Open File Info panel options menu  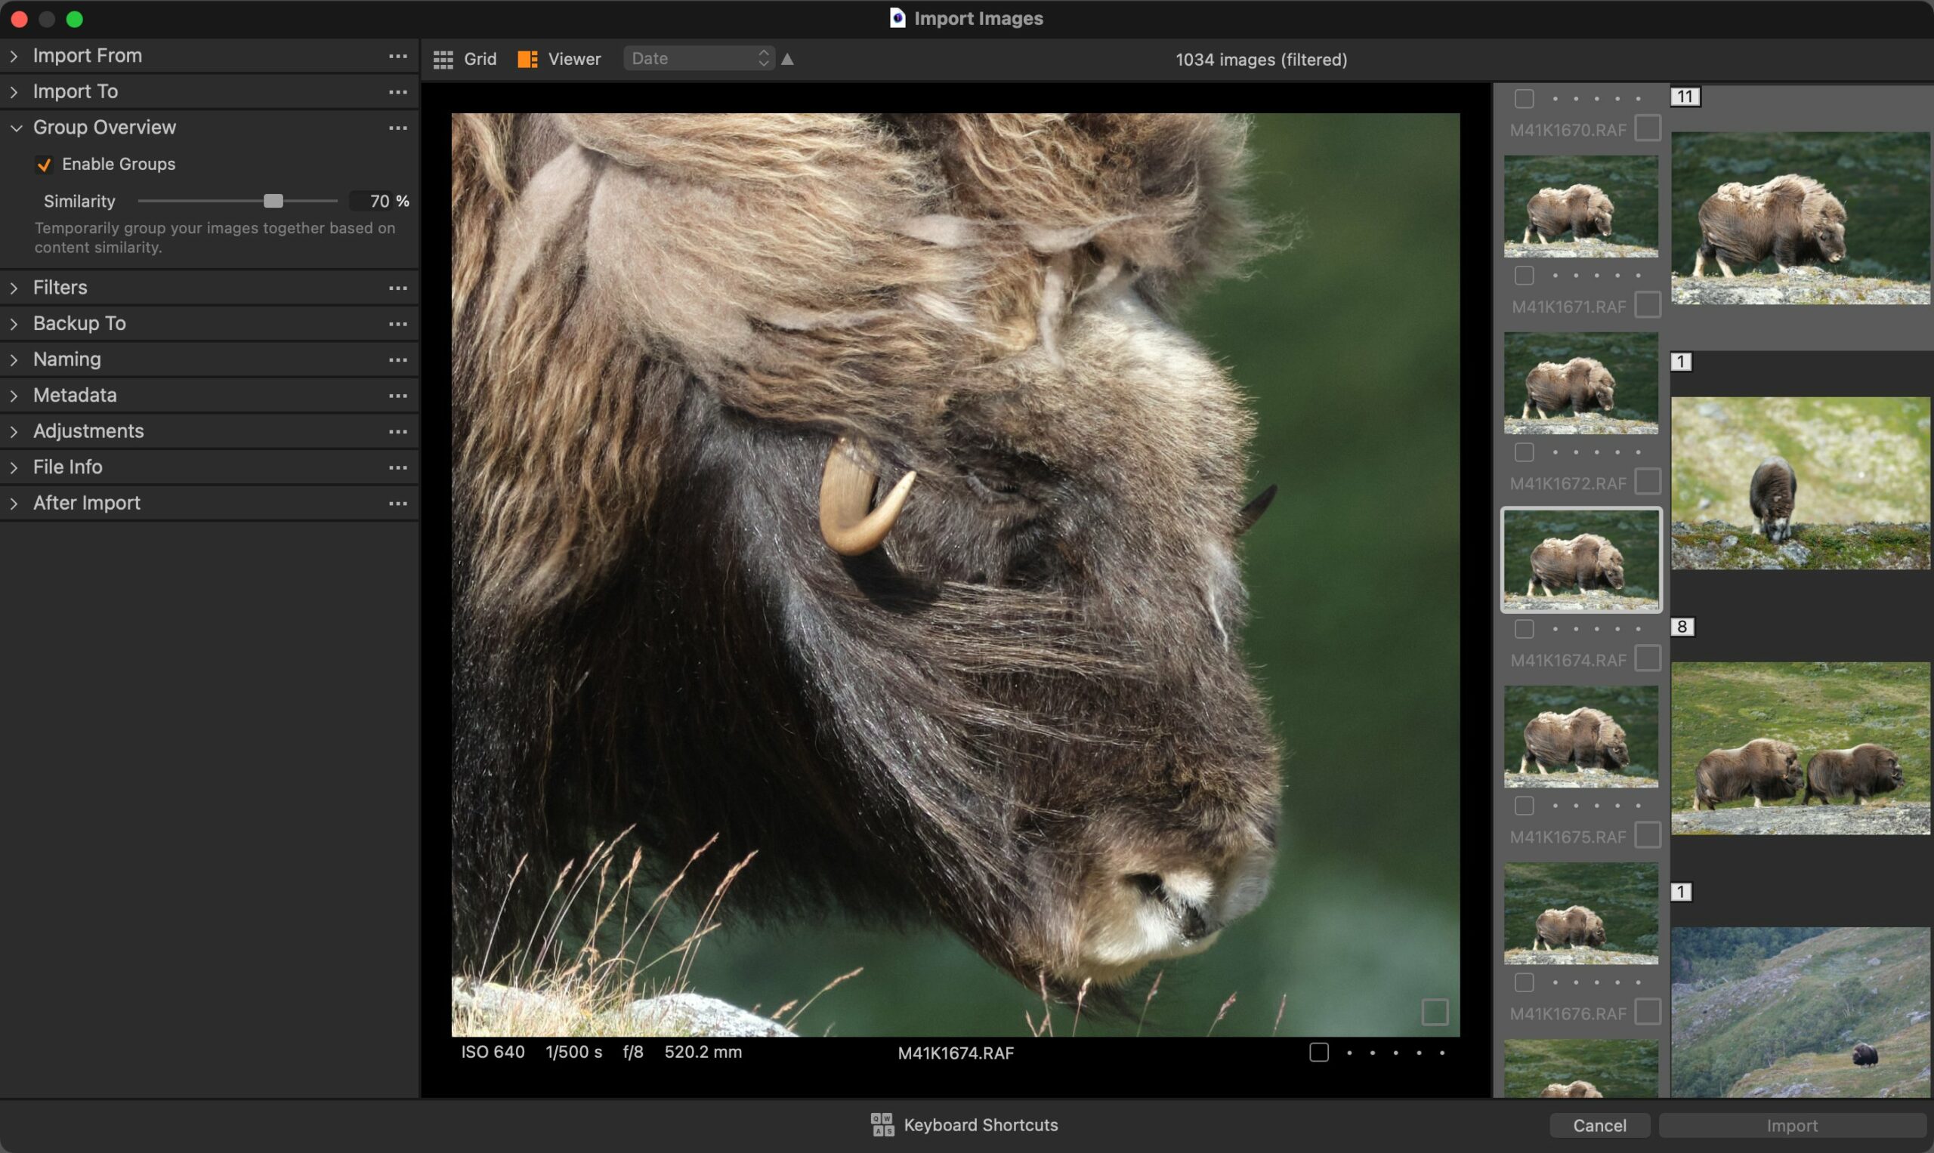coord(398,467)
